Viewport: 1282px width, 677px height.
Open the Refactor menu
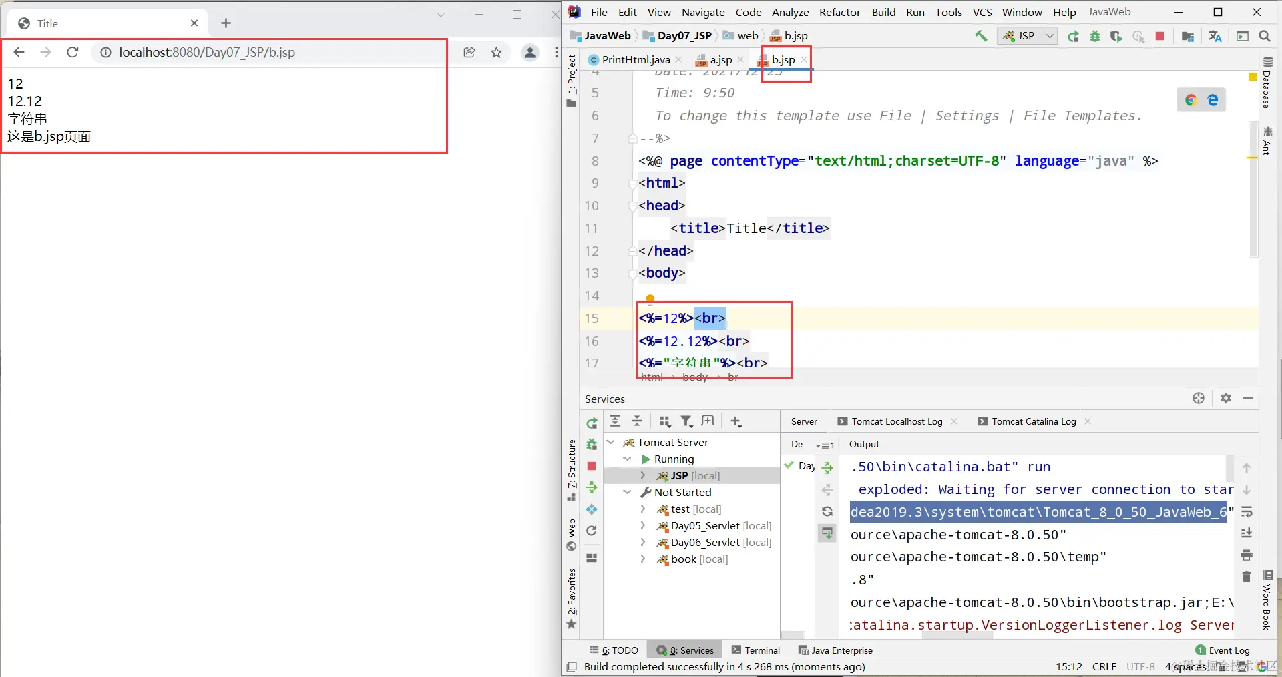839,12
